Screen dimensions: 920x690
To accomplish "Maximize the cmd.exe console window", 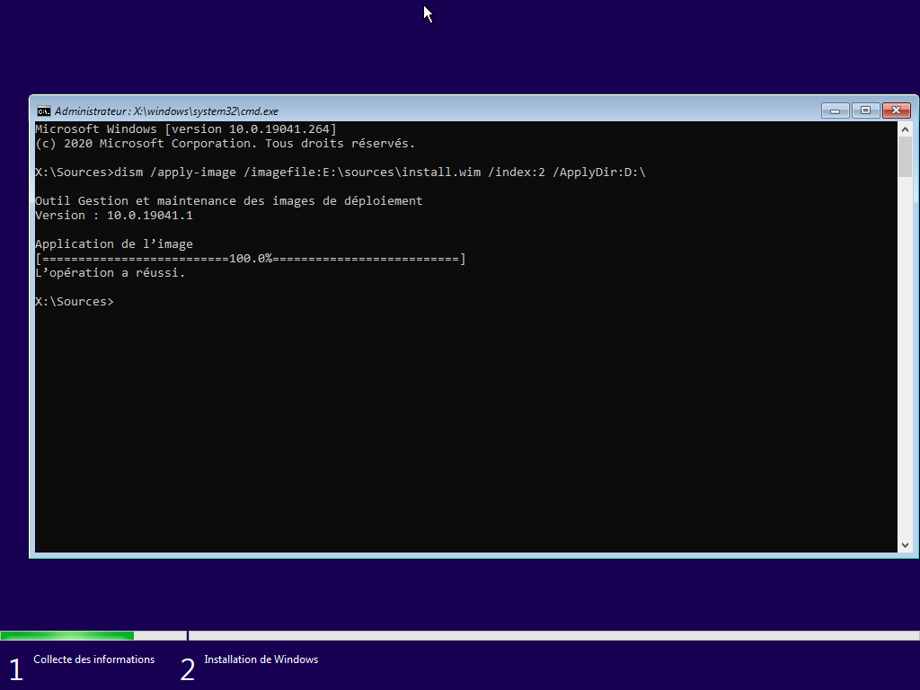I will pyautogui.click(x=865, y=111).
